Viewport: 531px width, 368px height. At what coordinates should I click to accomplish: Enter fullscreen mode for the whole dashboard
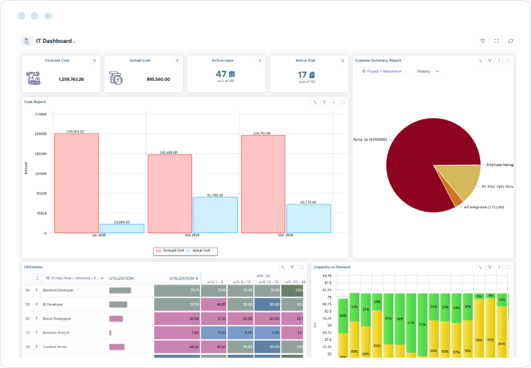[497, 41]
